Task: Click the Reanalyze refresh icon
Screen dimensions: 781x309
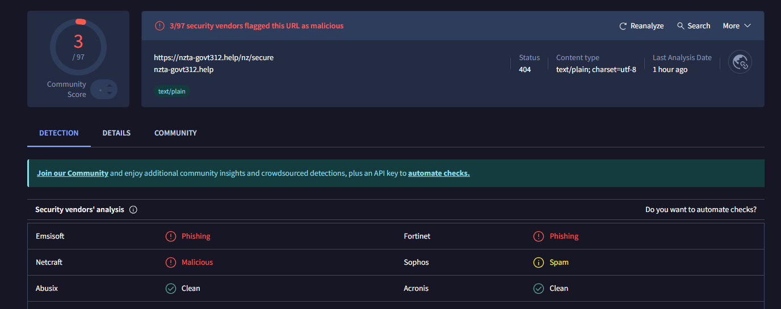Action: pyautogui.click(x=623, y=26)
